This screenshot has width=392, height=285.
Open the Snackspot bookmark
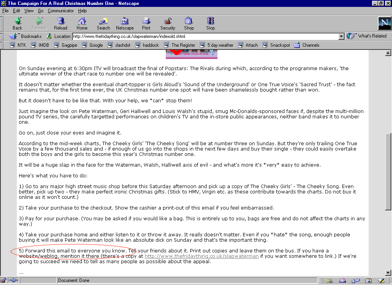276,45
